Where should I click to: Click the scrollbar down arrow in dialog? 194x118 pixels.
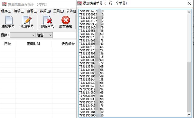pyautogui.click(x=189, y=115)
